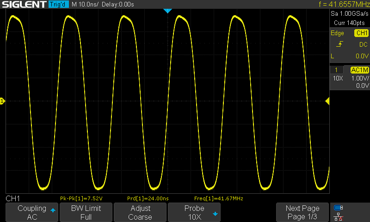Viewport: 370px width, 222px height.
Task: Click the blue down arrow on Probe button
Action: pyautogui.click(x=215, y=214)
